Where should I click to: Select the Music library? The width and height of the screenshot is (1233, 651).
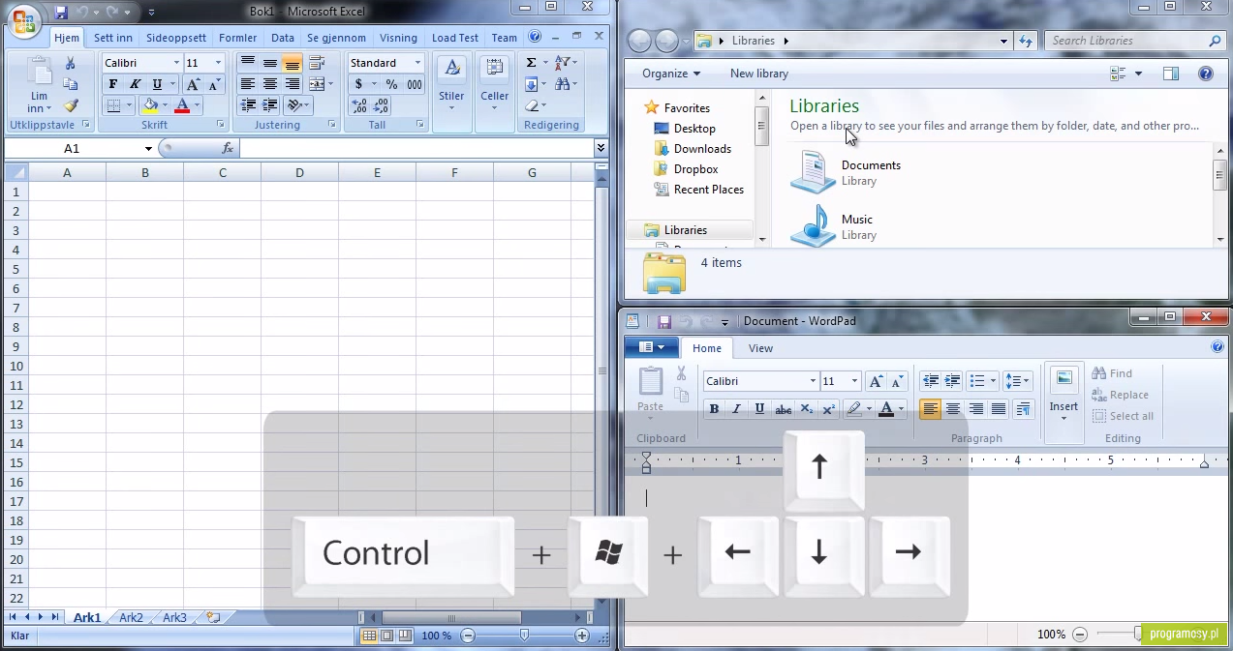point(833,226)
